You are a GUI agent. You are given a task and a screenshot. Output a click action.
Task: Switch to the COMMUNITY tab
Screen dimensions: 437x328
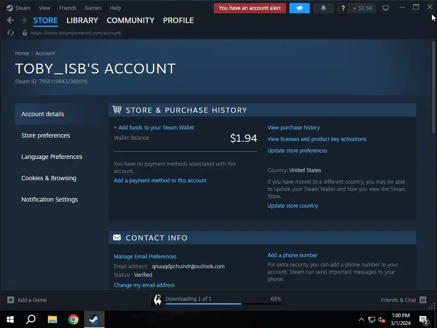click(131, 20)
